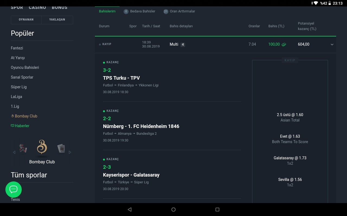The image size is (347, 216).
Task: Click the 2.5 üstü @ 1.60 selection
Action: tap(290, 115)
